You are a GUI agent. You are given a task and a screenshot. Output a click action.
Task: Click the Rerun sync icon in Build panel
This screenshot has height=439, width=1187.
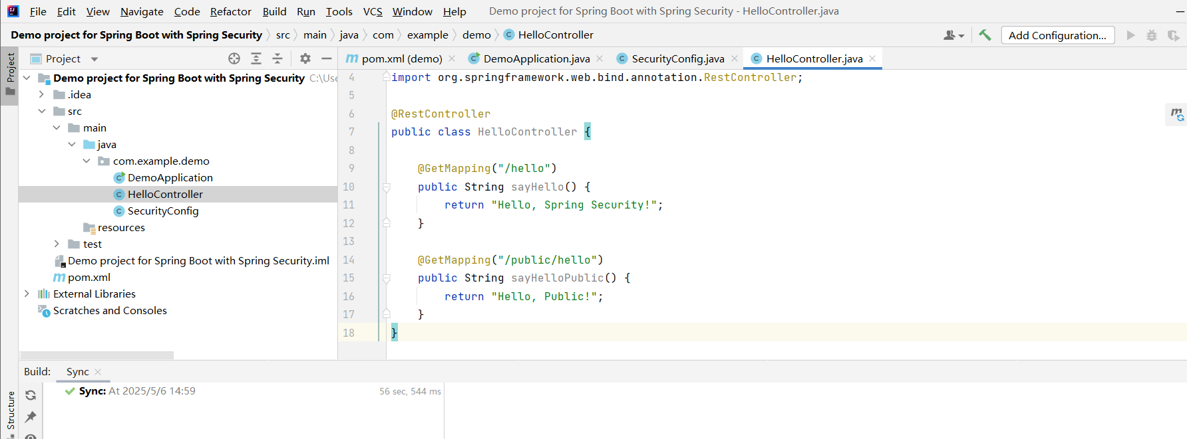click(x=31, y=395)
